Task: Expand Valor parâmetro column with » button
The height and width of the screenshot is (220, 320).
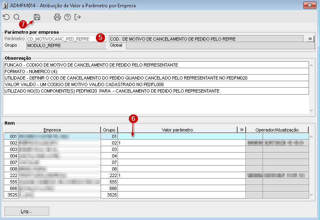Action: click(242, 130)
